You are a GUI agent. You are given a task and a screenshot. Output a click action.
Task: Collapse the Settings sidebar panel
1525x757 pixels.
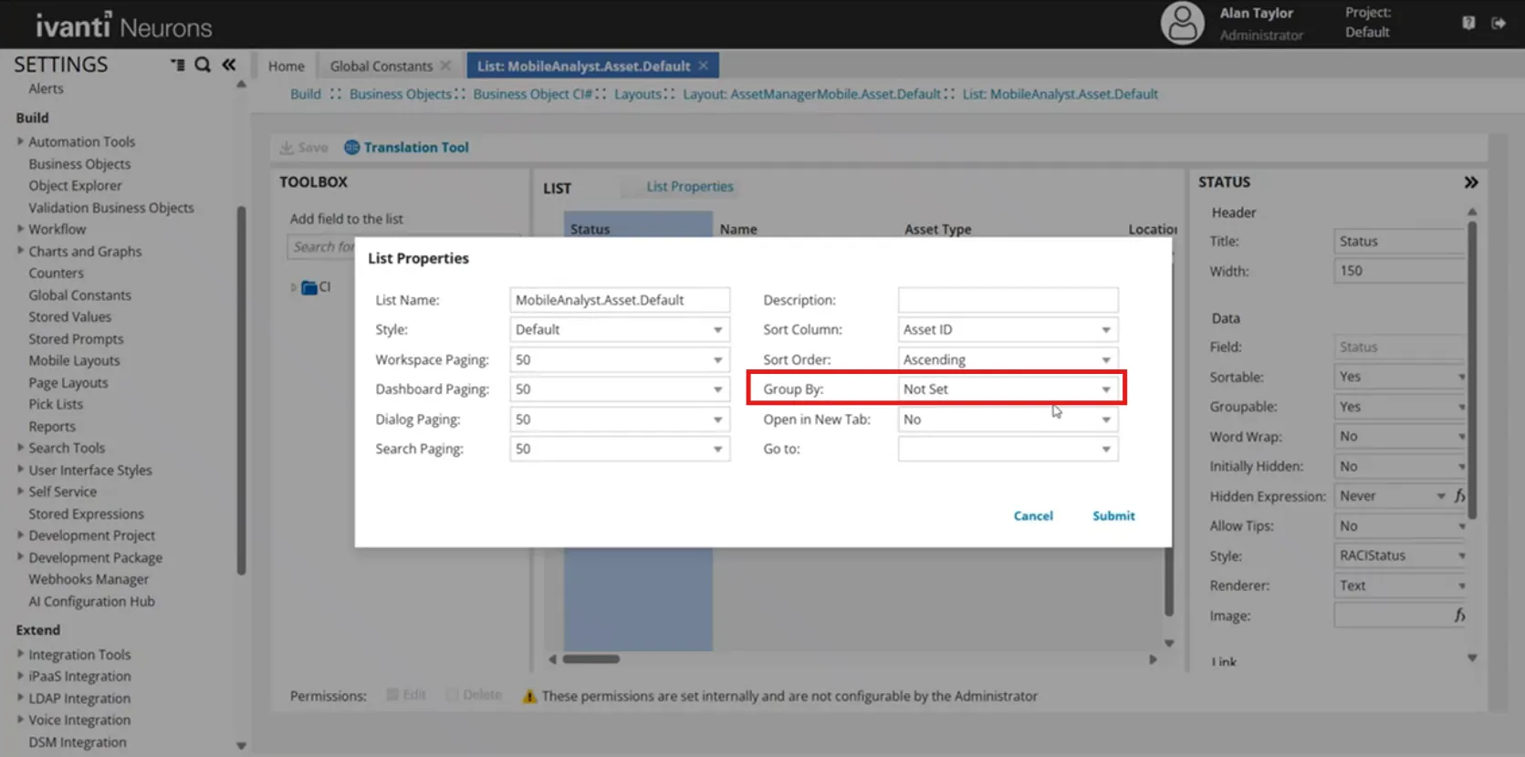[x=228, y=65]
